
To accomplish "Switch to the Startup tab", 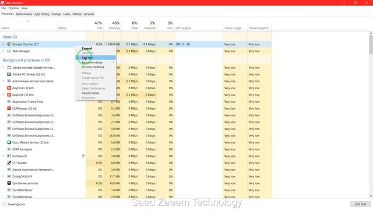I will click(57, 14).
